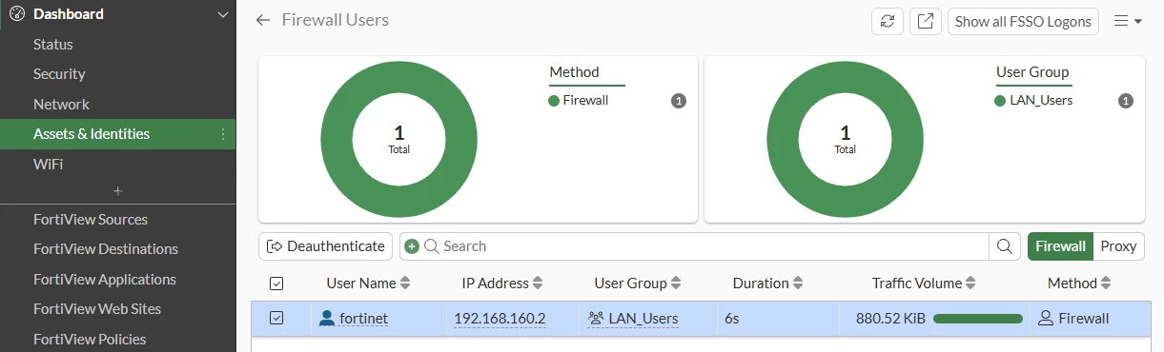Go back with the left arrow
1164x352 pixels.
[263, 20]
